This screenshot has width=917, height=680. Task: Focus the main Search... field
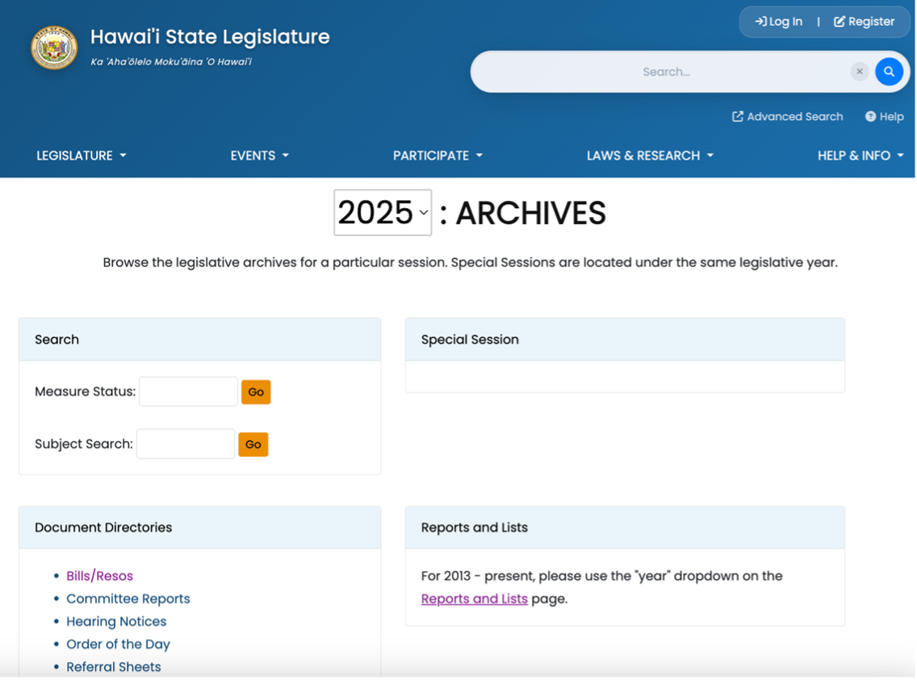tap(665, 72)
